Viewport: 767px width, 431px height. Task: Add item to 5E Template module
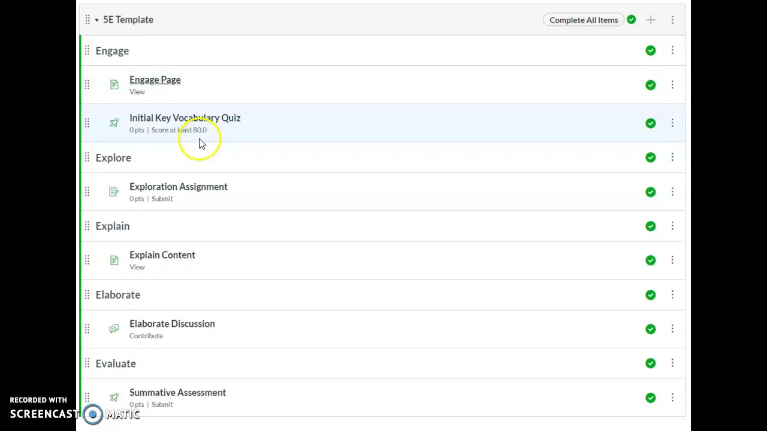click(651, 20)
